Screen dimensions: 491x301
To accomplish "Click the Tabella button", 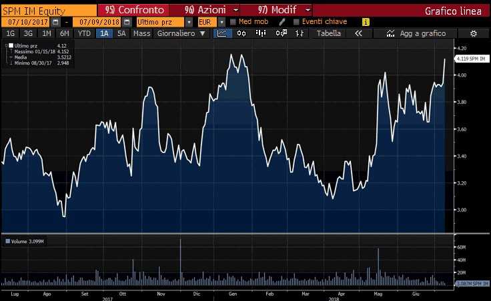I will tap(328, 33).
